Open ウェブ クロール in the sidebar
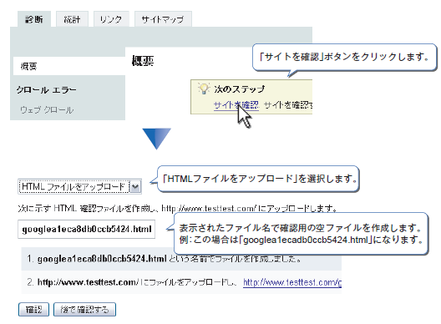Viewport: 441px width, 324px height. 47,109
